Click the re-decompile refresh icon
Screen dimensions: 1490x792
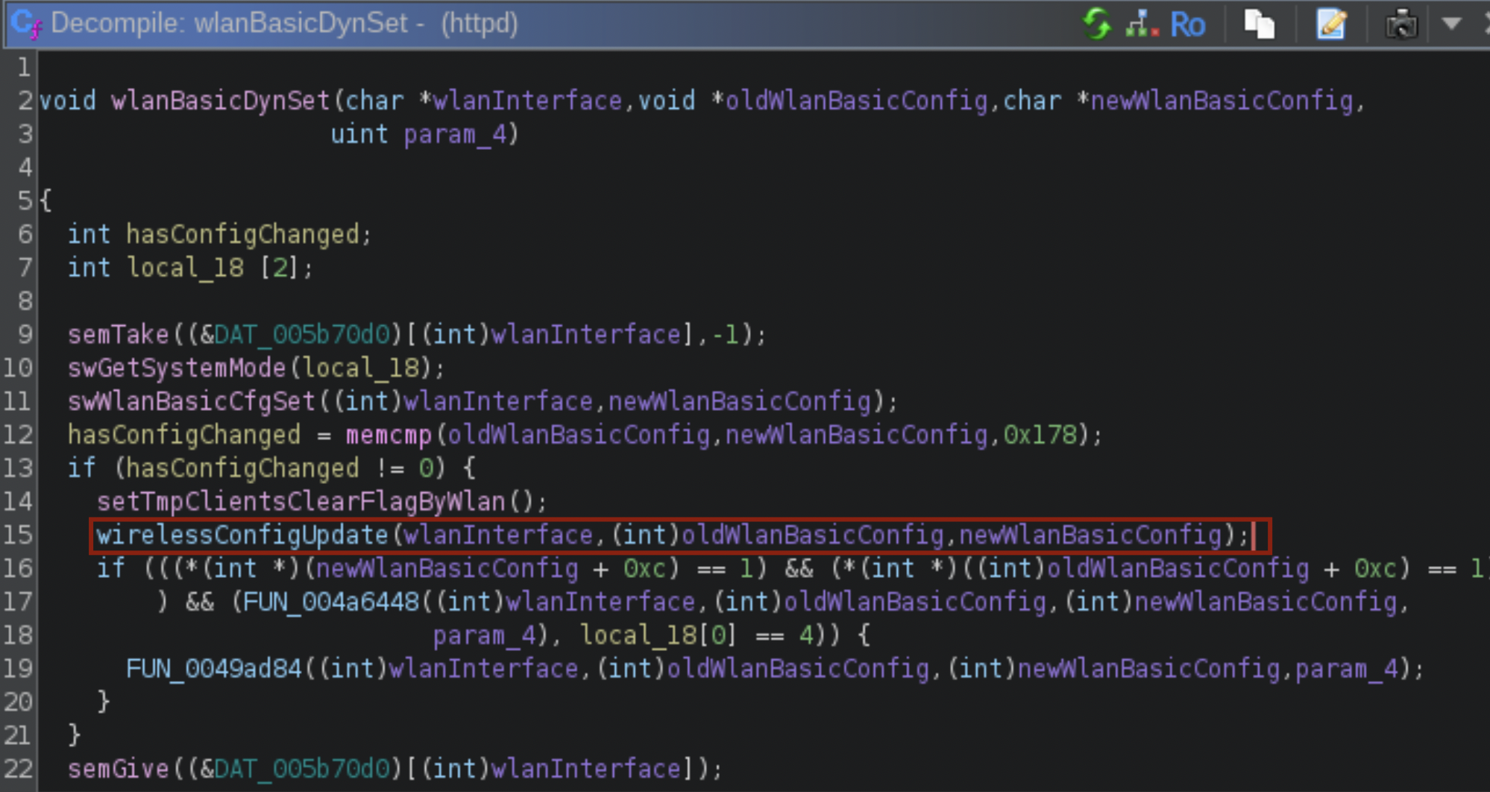[1096, 23]
